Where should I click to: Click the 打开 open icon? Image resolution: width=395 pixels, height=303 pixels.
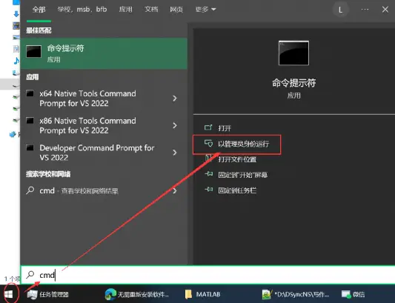tap(208, 127)
